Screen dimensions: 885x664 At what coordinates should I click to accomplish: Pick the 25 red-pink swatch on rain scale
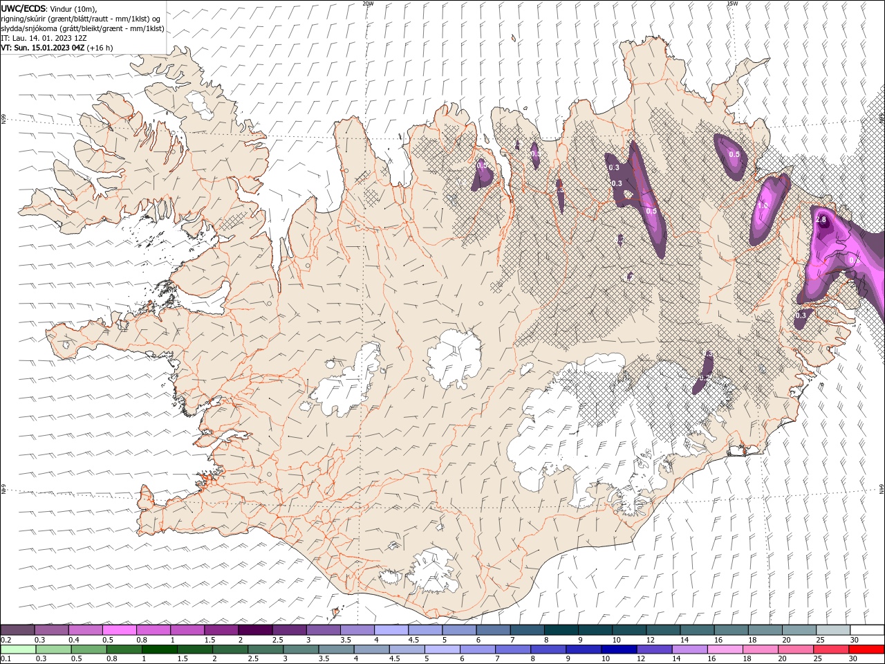coord(831,649)
